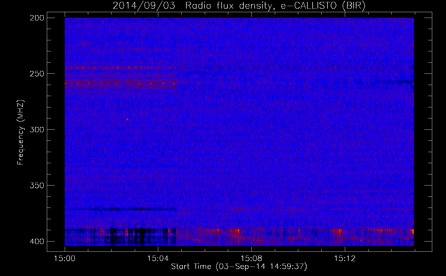This screenshot has width=446, height=276.
Task: Select the 200 frequency tick label
Action: tap(37, 18)
